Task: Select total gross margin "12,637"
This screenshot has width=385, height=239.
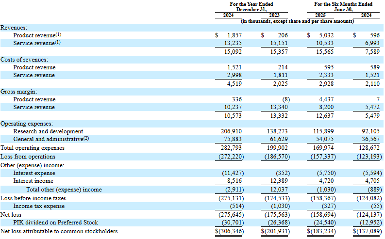Action: (325, 116)
